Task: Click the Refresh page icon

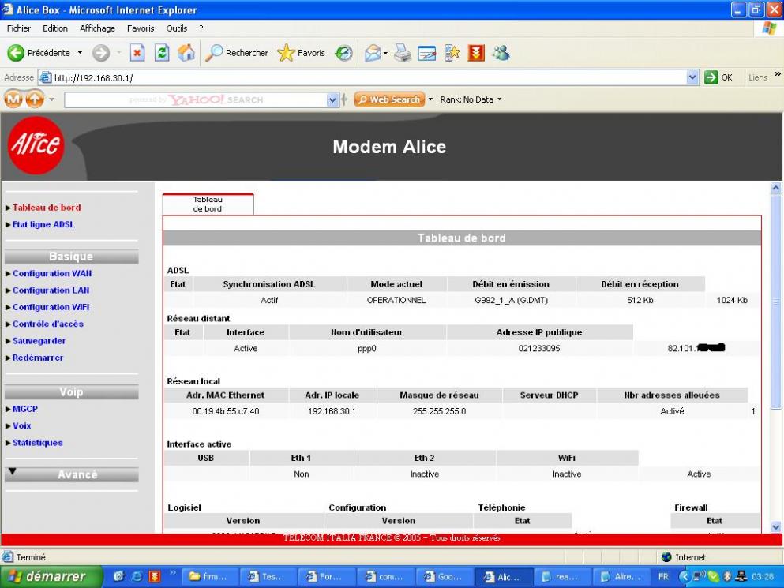Action: click(162, 53)
